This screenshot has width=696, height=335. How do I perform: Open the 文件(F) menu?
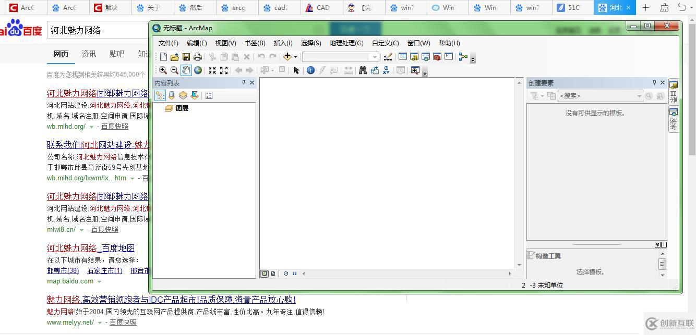(169, 43)
